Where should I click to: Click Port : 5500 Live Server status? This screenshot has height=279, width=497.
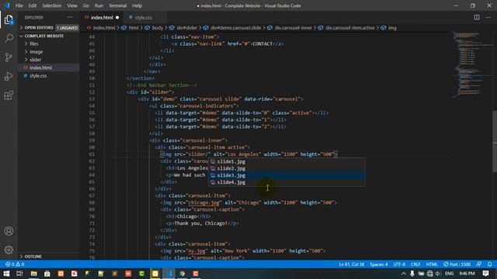(x=457, y=264)
